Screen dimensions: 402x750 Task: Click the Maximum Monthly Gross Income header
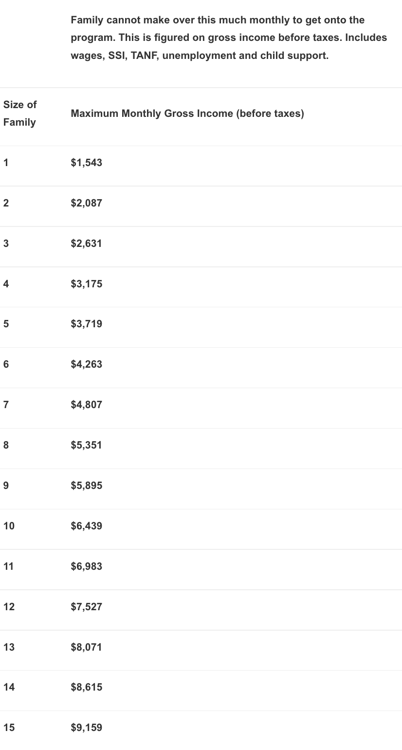187,114
